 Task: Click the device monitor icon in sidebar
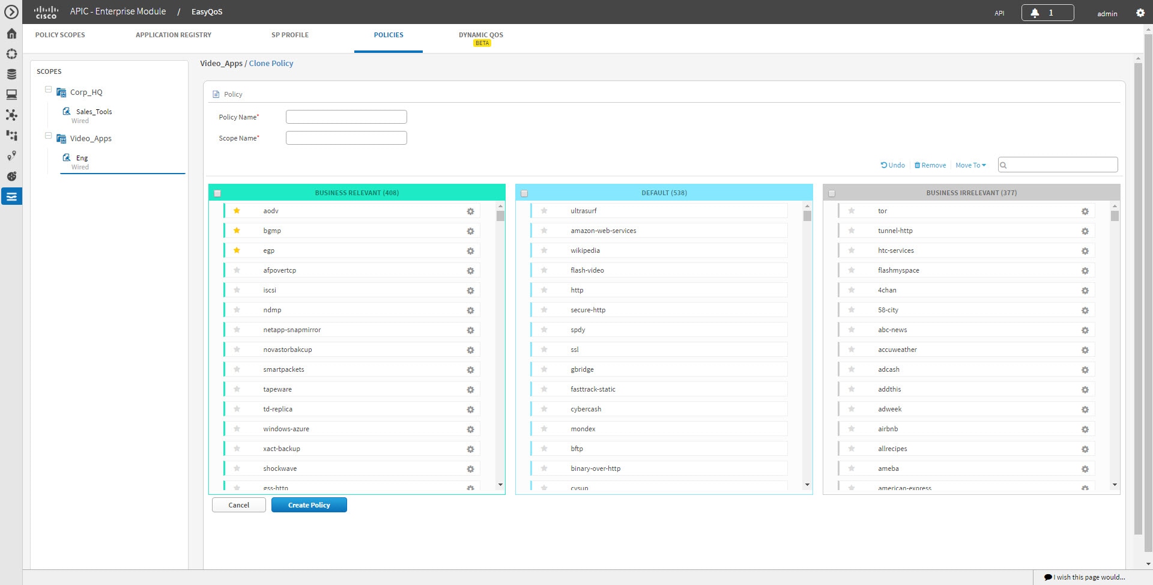[11, 94]
